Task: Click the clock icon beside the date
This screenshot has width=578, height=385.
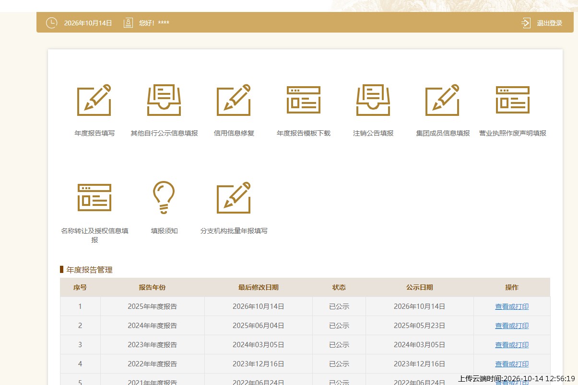Action: 51,23
